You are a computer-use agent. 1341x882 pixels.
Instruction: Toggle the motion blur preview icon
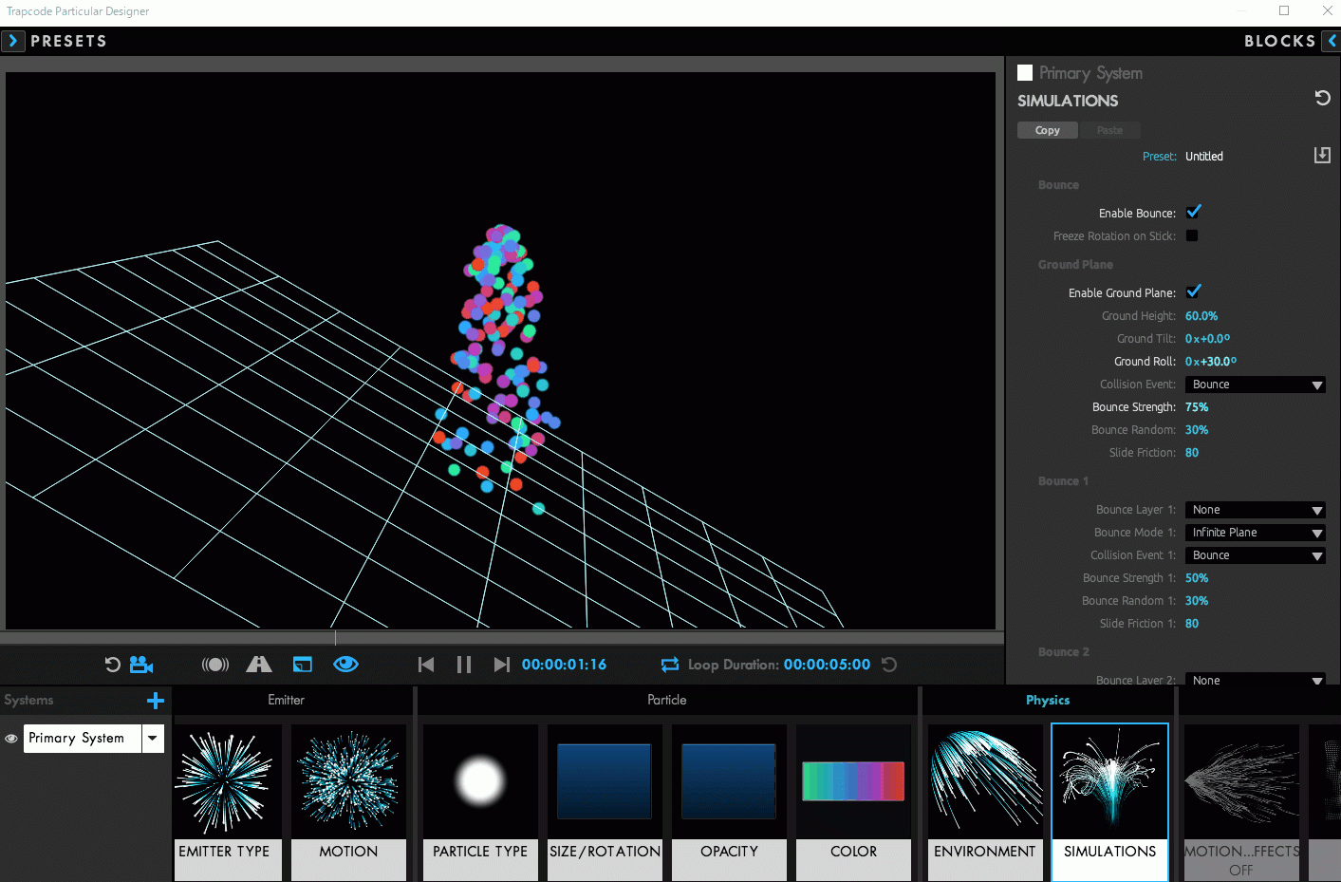[x=215, y=665]
